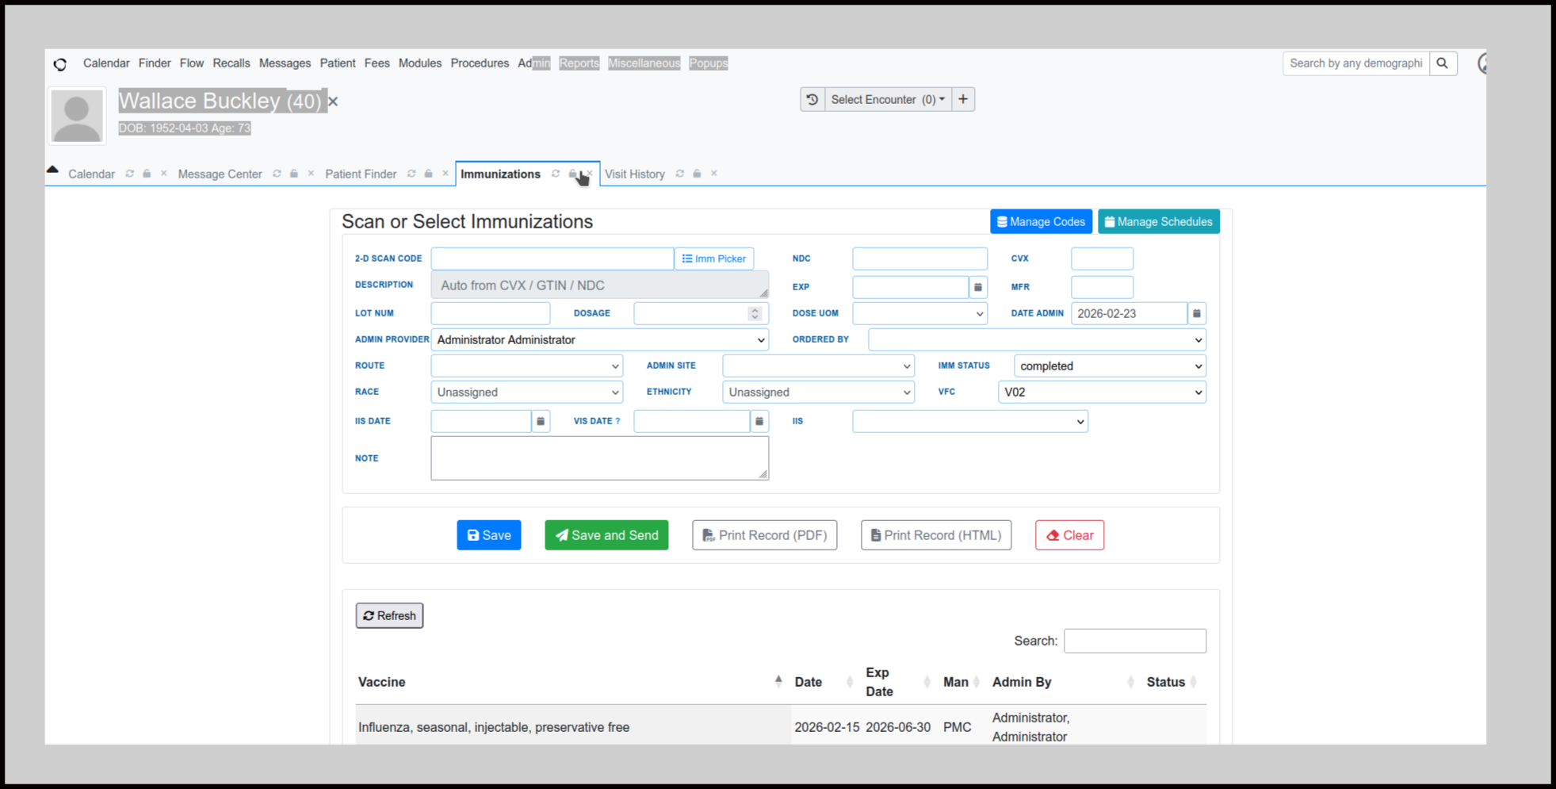This screenshot has width=1556, height=789.
Task: Expand the Imm Status dropdown
Action: 1109,366
